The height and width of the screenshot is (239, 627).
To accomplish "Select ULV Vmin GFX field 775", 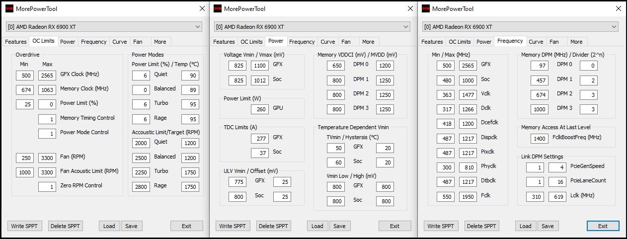I will [237, 182].
